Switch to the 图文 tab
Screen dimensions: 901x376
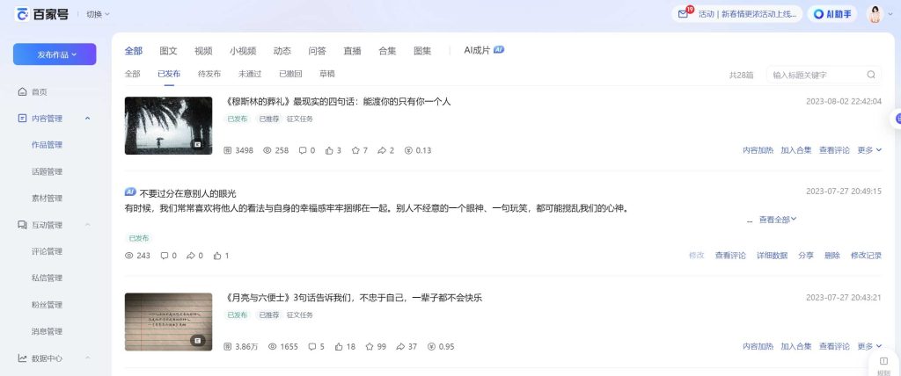coord(168,51)
